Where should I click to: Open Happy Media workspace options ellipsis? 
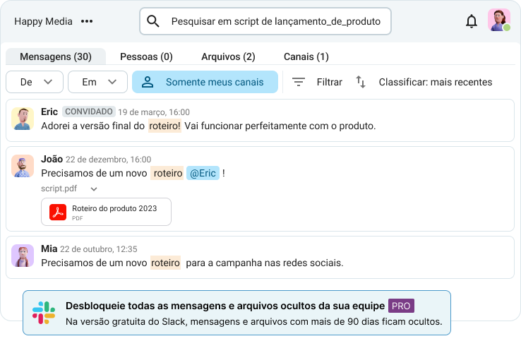tap(87, 21)
